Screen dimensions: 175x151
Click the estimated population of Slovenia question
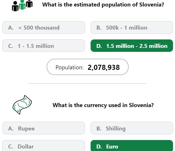click(x=103, y=5)
